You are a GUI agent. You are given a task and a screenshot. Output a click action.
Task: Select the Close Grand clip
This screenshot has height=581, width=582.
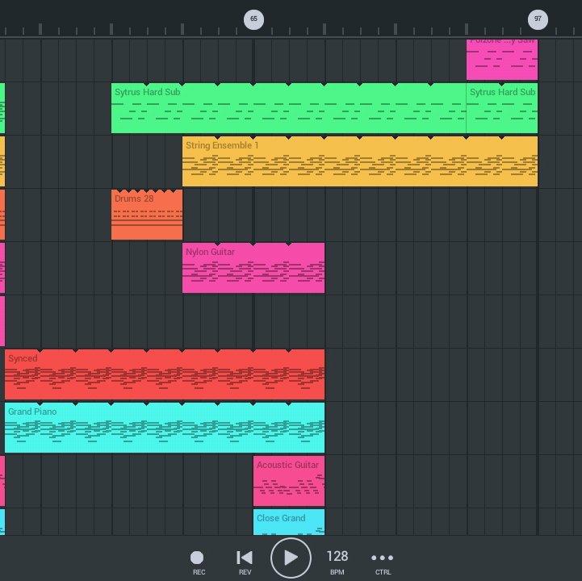(289, 522)
